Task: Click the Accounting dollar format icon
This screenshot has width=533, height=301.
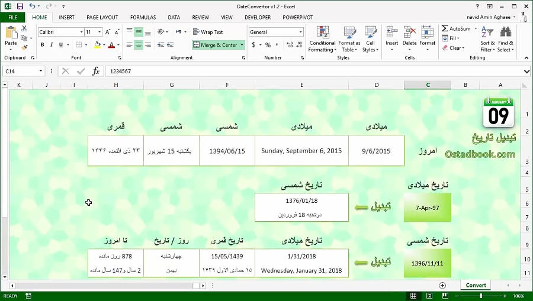Action: click(253, 44)
